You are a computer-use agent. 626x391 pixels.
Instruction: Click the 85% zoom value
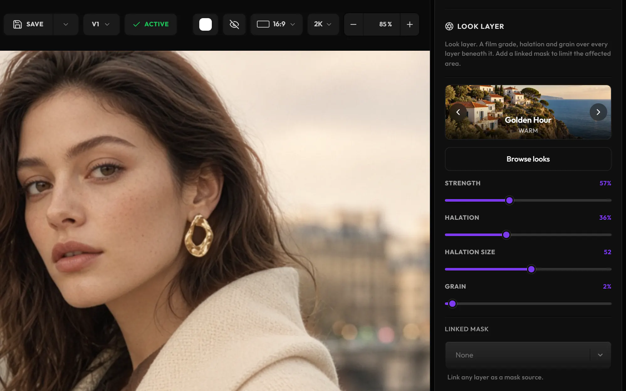coord(385,24)
